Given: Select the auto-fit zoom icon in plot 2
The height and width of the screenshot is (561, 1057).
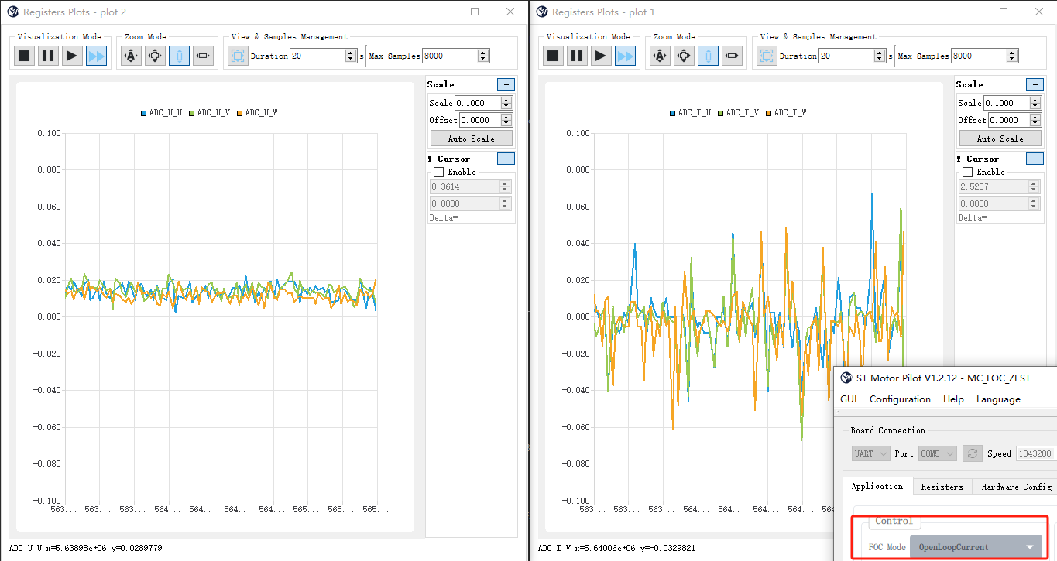Looking at the screenshot, I should click(x=131, y=55).
